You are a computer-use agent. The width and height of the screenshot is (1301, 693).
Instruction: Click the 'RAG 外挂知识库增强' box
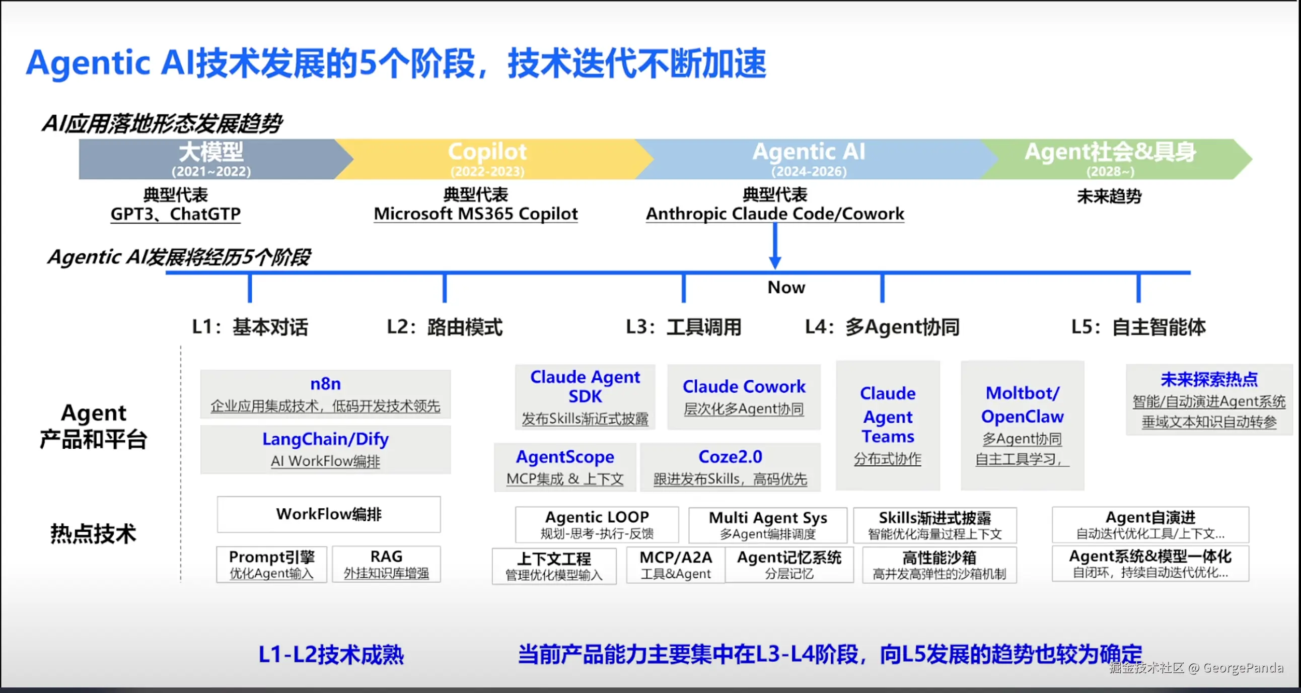click(386, 564)
